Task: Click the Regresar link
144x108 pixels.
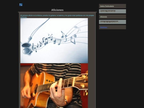Action: pos(103,27)
